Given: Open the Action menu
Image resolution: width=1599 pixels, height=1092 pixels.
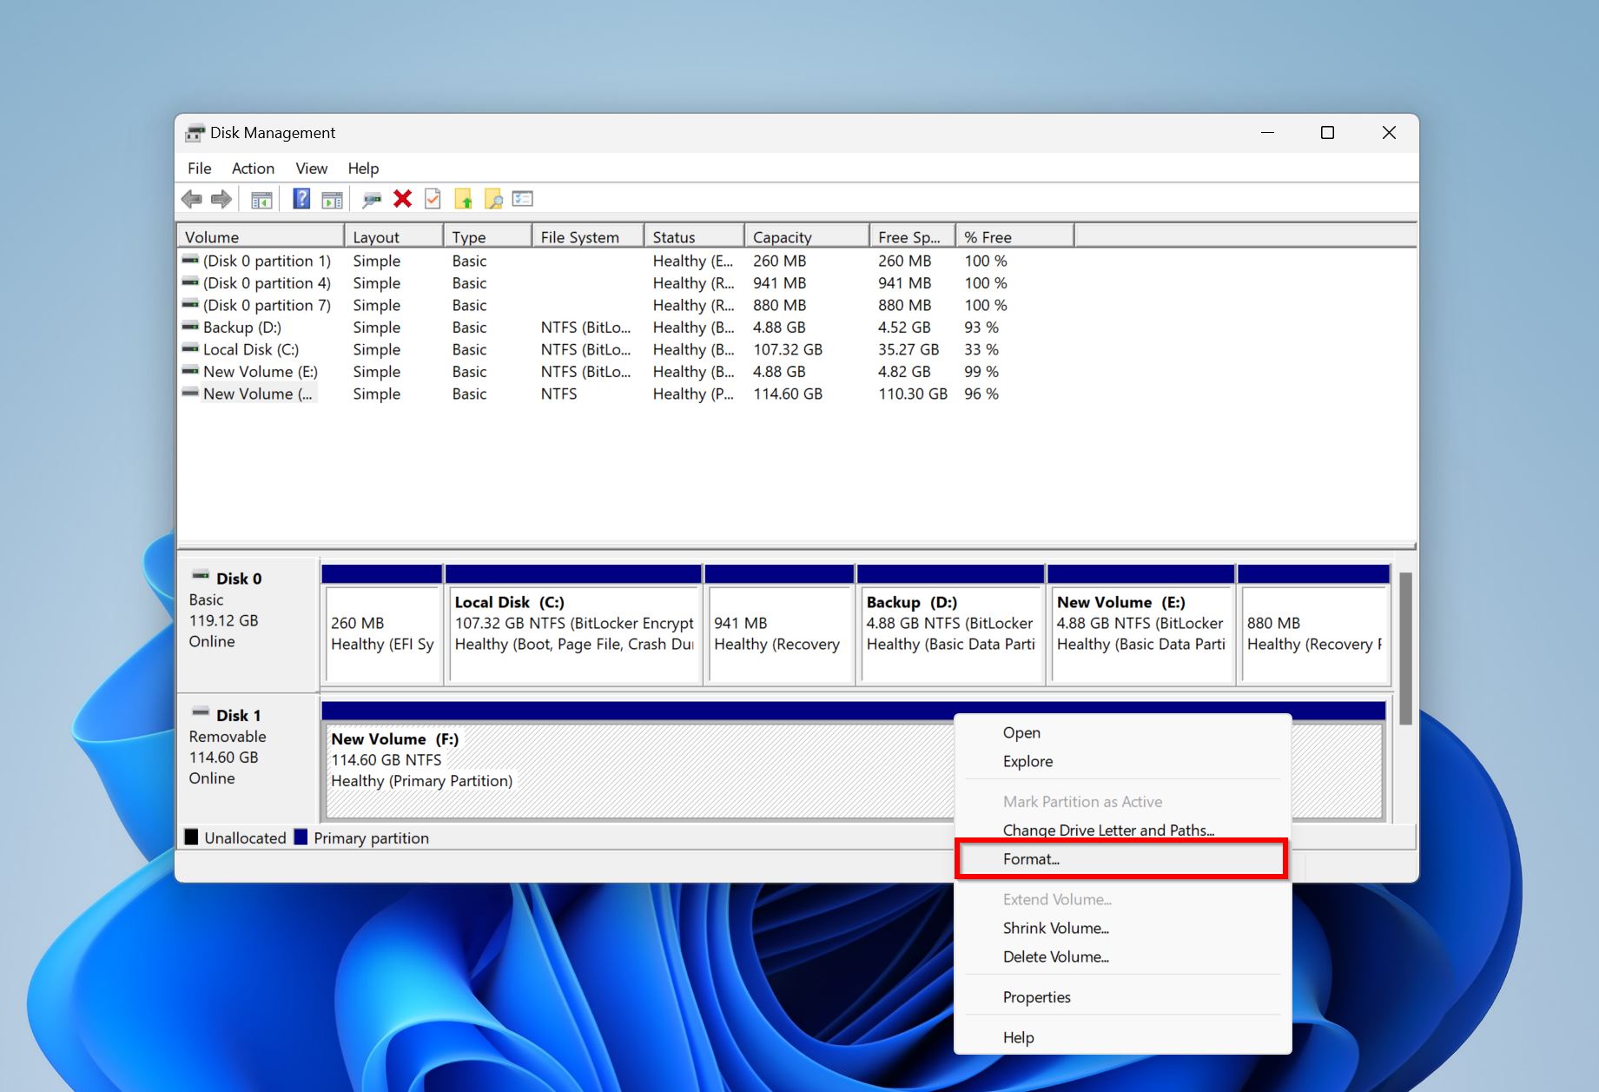Looking at the screenshot, I should click(253, 169).
